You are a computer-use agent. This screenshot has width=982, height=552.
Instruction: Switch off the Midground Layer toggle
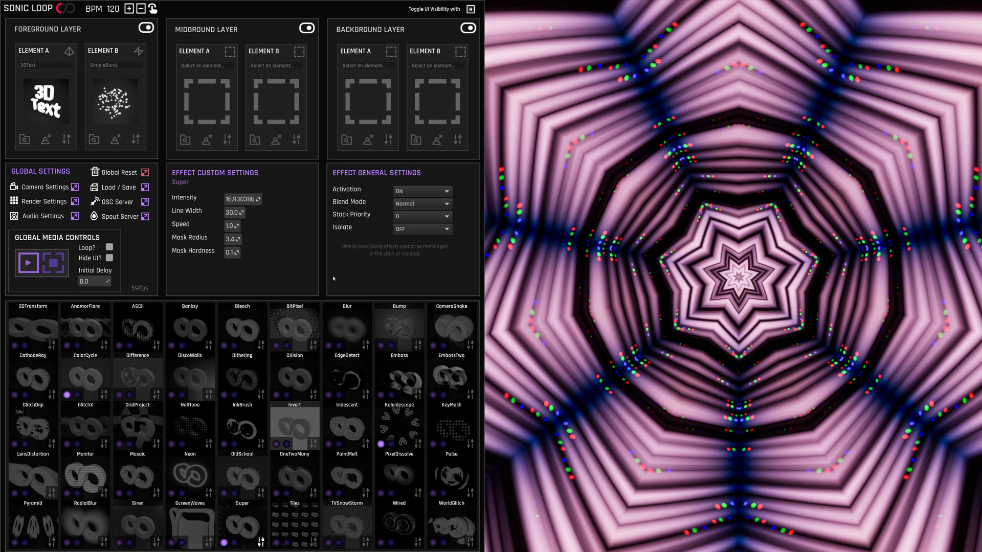click(307, 28)
